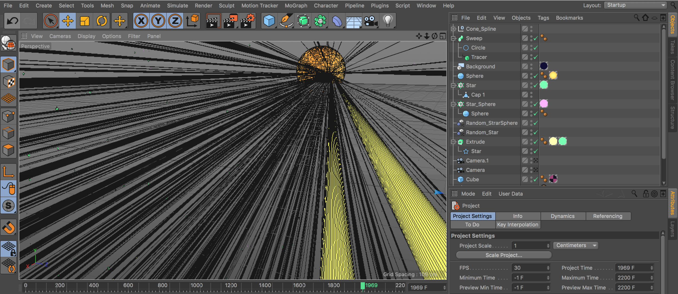This screenshot has height=294, width=678.
Task: Select Points mode in left sidebar
Action: (x=8, y=117)
